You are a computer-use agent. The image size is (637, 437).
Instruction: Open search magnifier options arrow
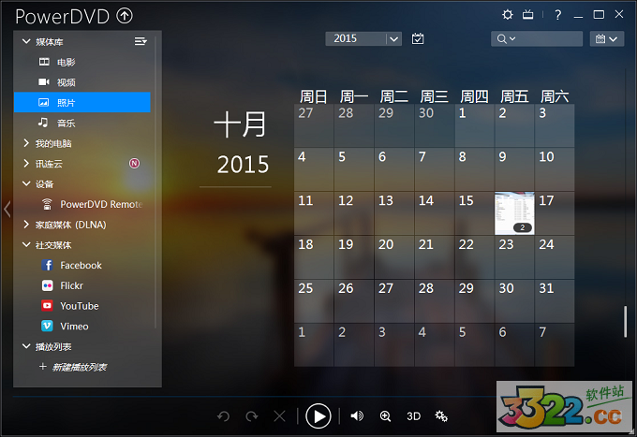512,38
